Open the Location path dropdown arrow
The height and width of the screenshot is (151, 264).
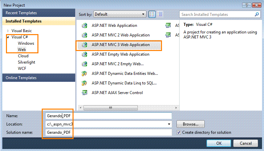(169, 124)
